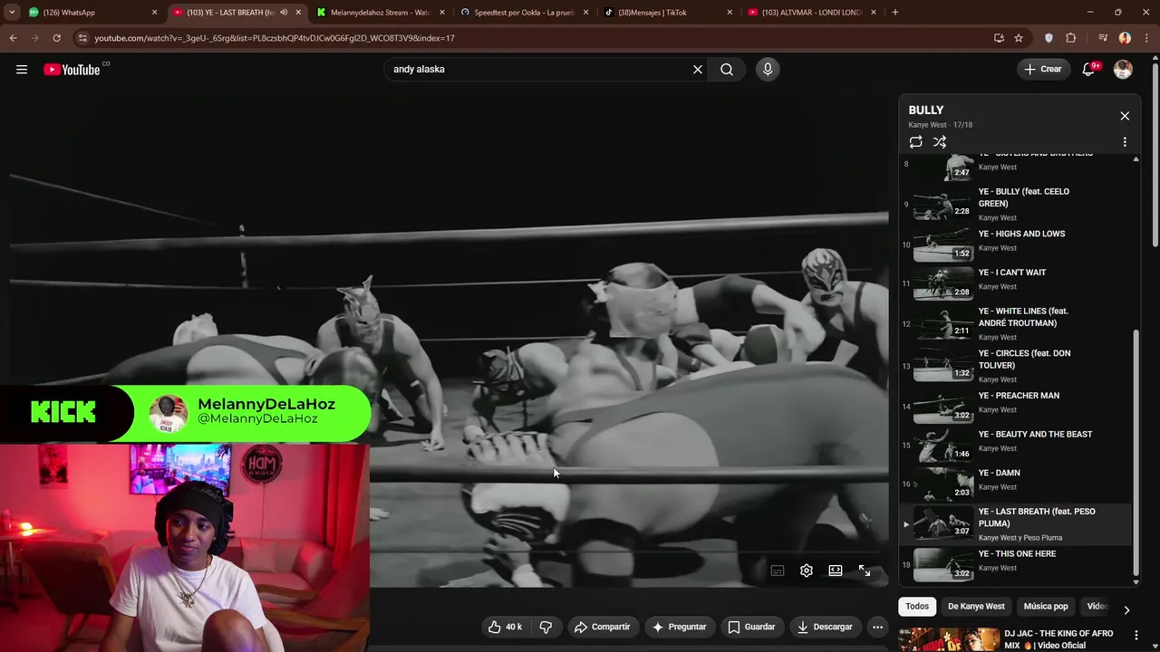1160x652 pixels.
Task: Go to YouTube home via logo
Action: [x=72, y=70]
